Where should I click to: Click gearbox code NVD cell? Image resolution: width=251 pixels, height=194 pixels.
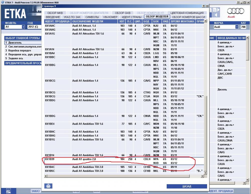tap(156, 163)
